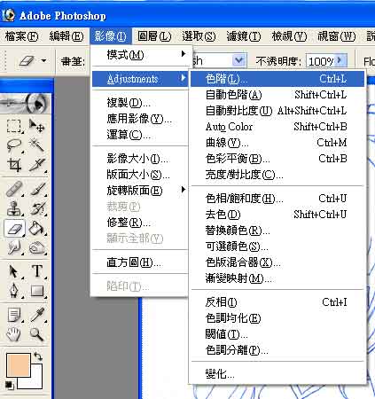Choose 反相(I) Invert command
The width and height of the screenshot is (375, 399).
click(x=277, y=302)
